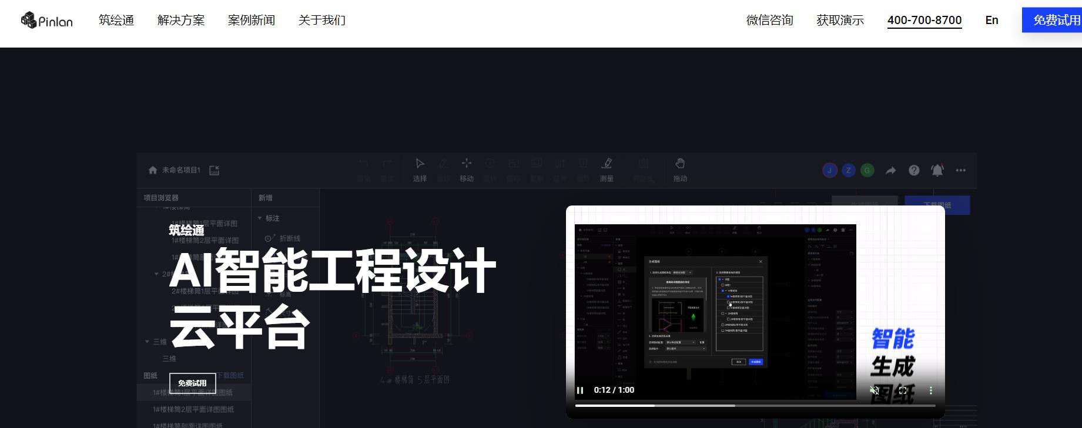Click the outlined 免费试用 button under 云平台
Screen dimensions: 1082x428
[x=192, y=383]
